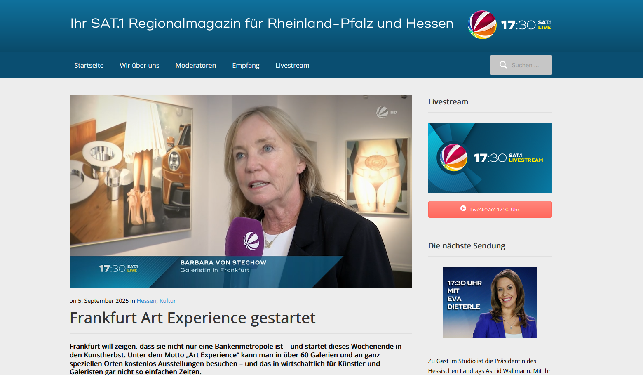
Task: Open the Barbara von Stechow article image
Action: point(241,191)
